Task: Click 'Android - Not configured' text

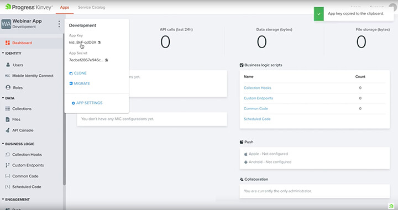Action: tap(270, 162)
